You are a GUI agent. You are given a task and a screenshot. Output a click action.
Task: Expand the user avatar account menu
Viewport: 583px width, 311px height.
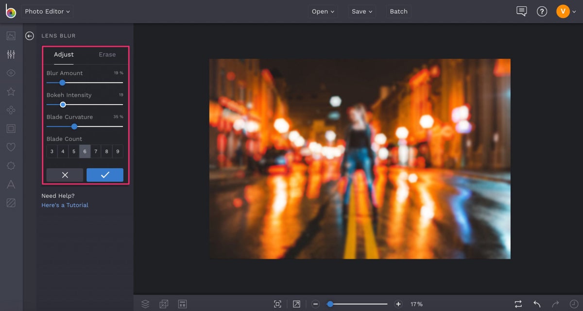(x=565, y=11)
